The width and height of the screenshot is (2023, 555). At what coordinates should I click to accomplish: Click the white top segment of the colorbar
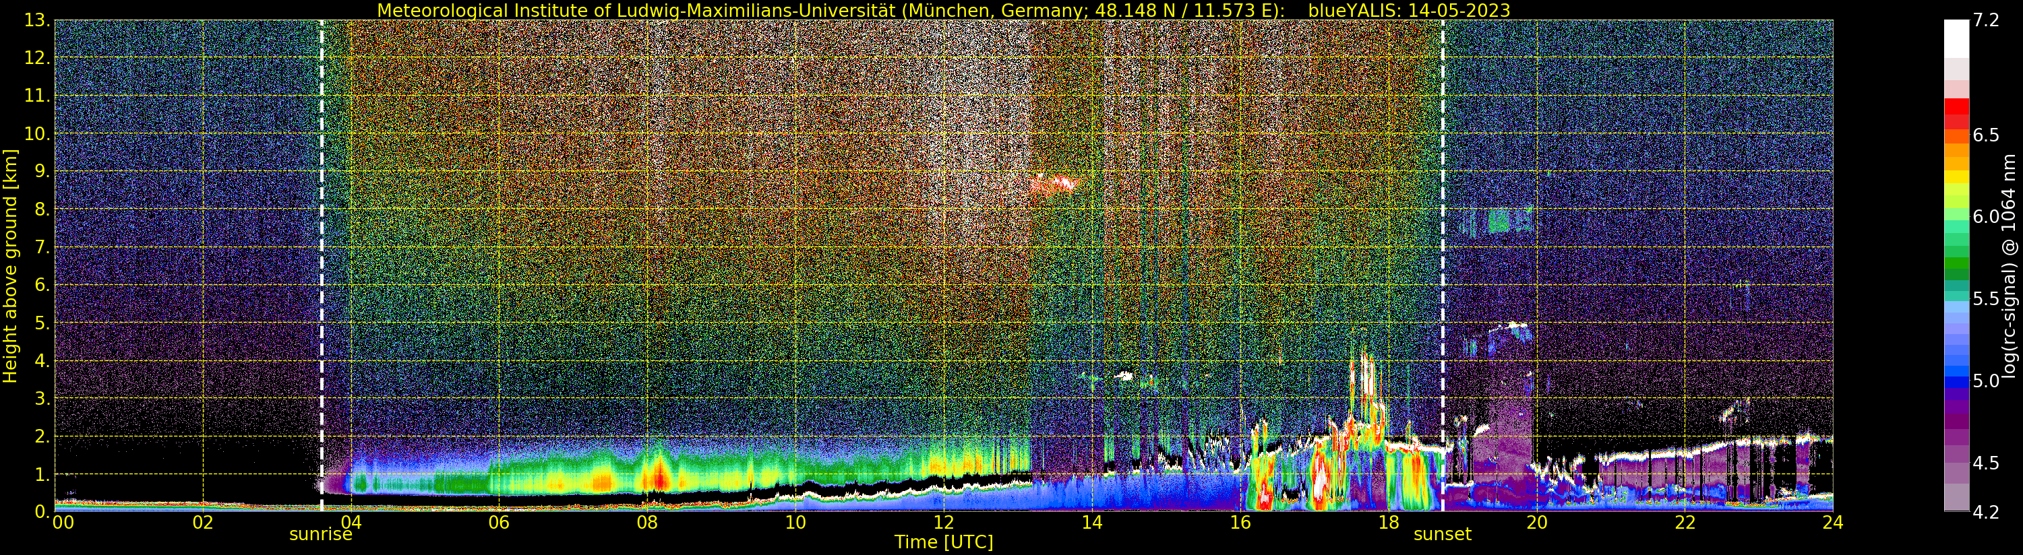pyautogui.click(x=1957, y=39)
